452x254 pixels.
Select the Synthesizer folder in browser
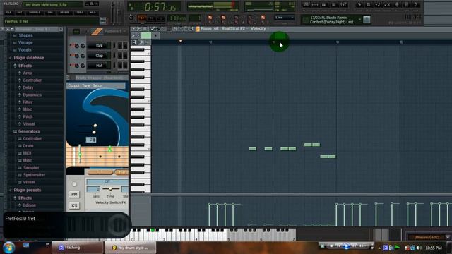click(x=34, y=175)
